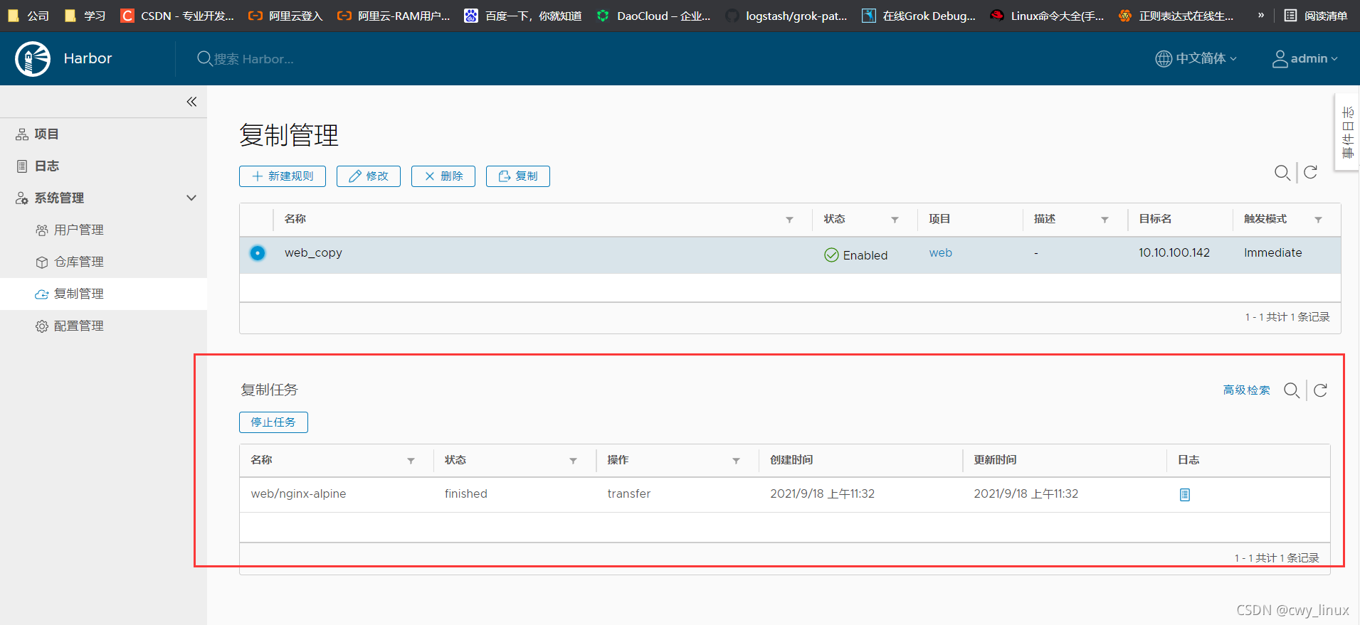Click the Immediate trigger mode cell
The image size is (1360, 625).
pyautogui.click(x=1273, y=253)
